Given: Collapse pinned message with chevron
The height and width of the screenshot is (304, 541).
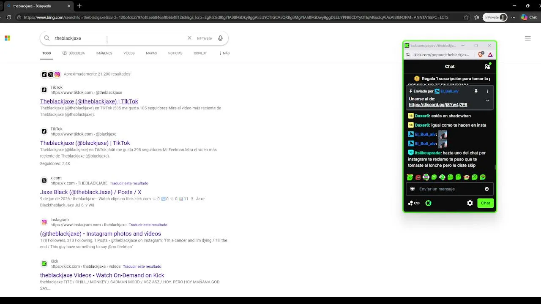Looking at the screenshot, I should pos(487,100).
